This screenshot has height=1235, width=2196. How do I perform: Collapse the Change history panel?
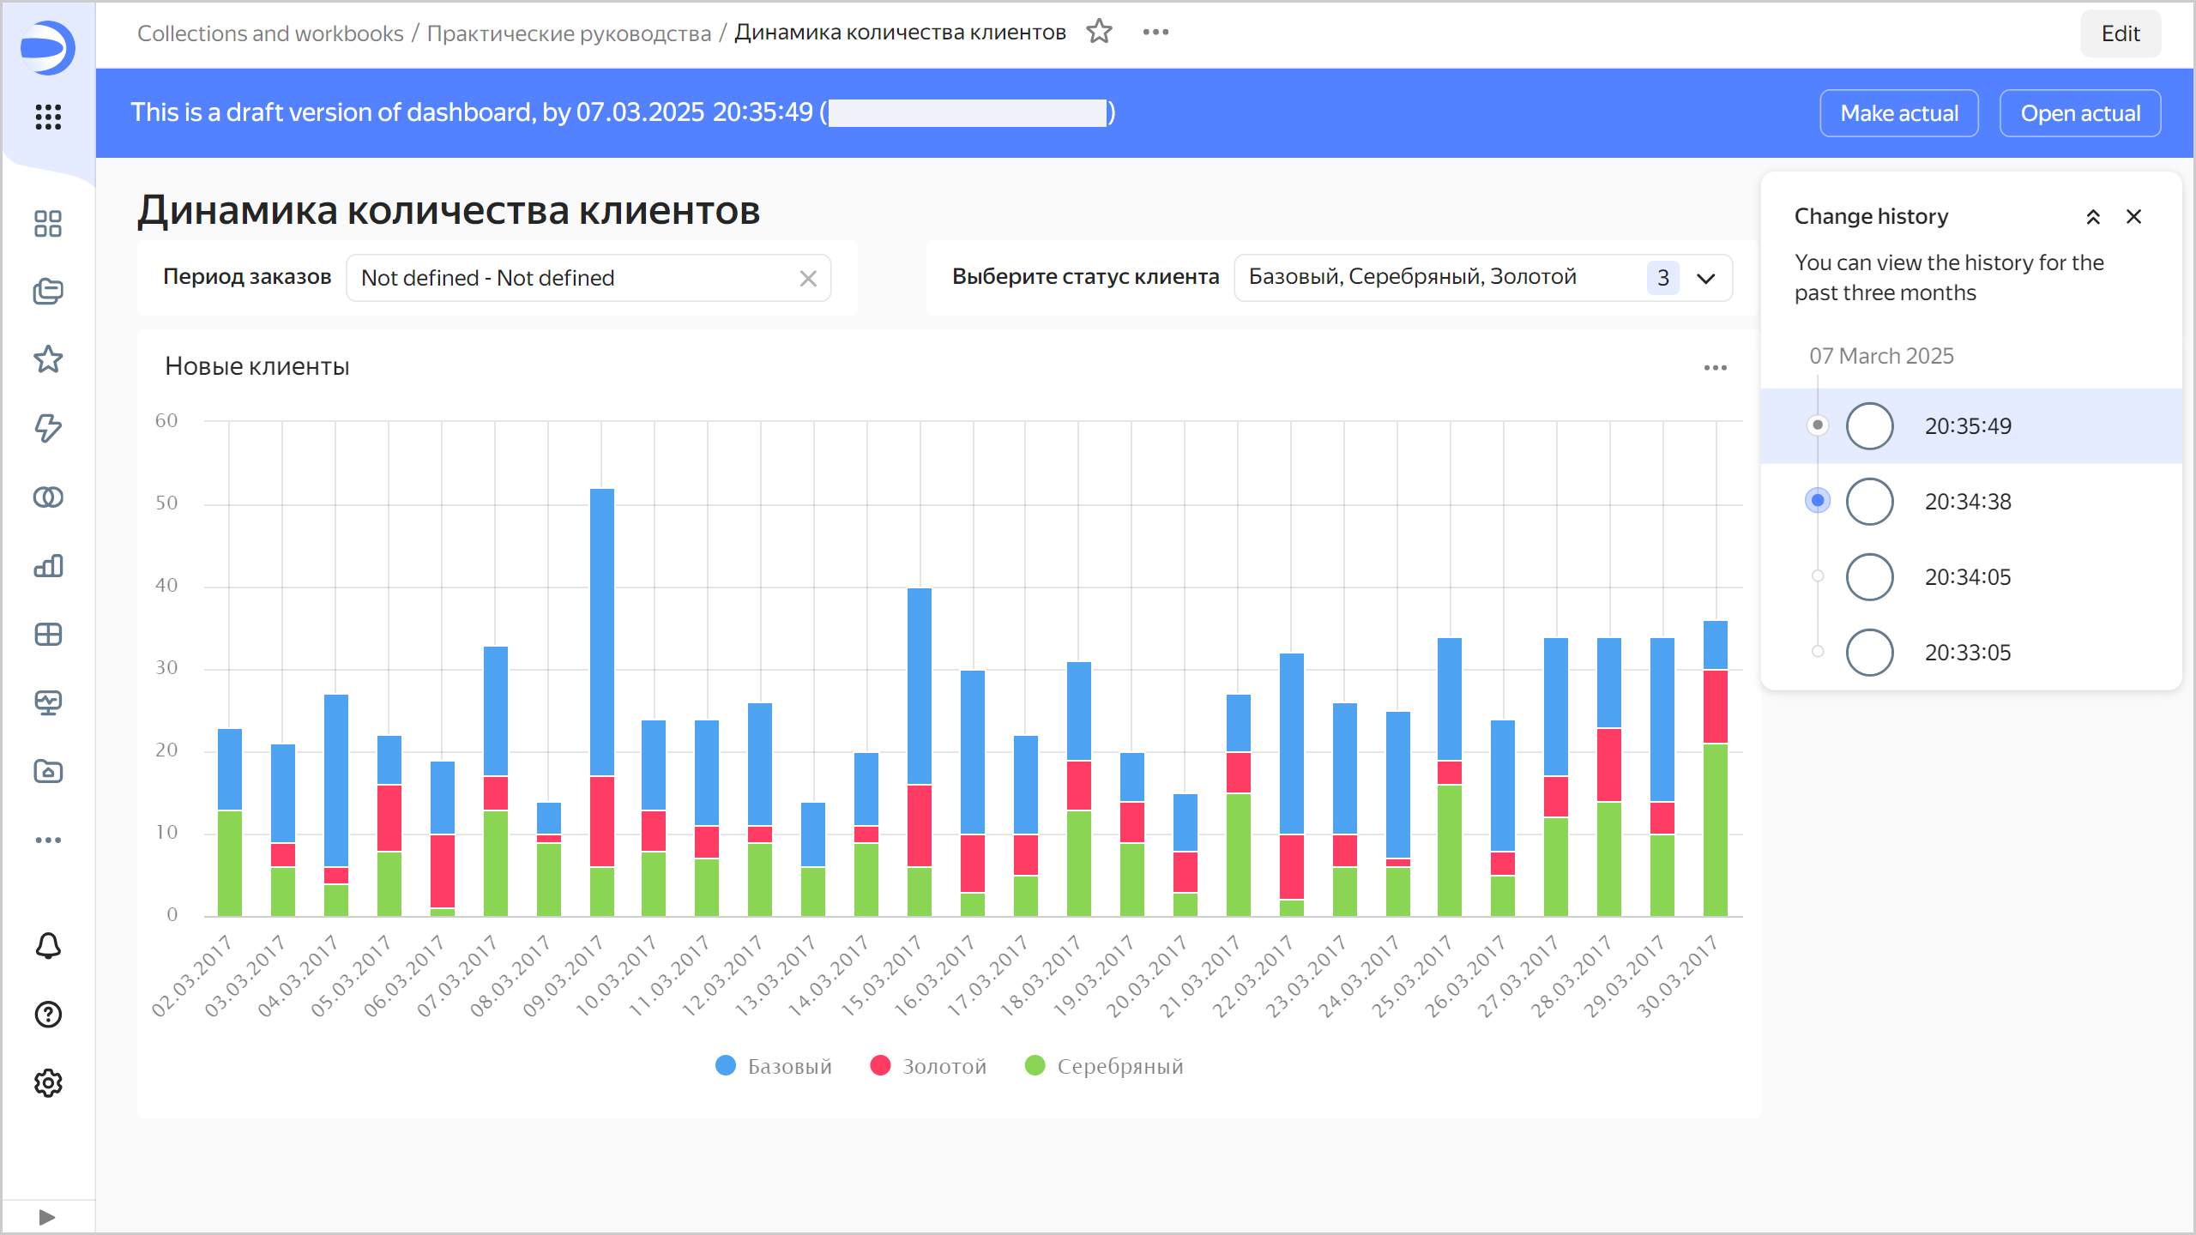[2093, 217]
